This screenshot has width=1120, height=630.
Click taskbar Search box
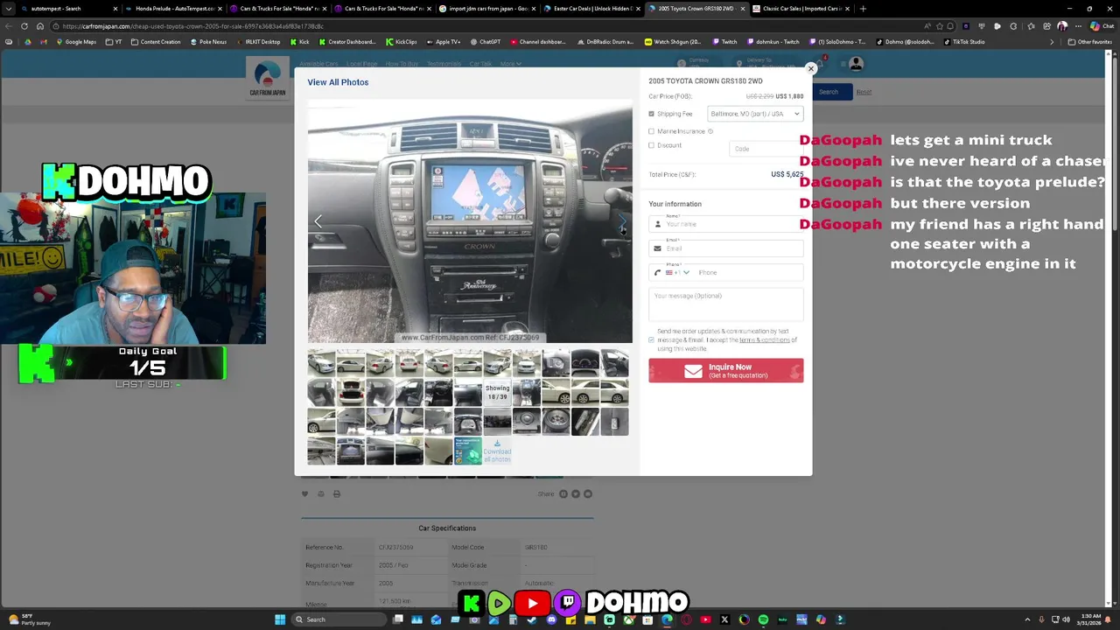[x=337, y=619]
